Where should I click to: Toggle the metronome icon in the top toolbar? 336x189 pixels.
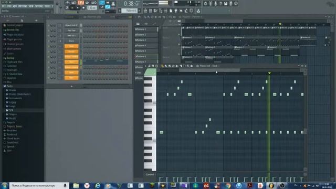[68, 3]
